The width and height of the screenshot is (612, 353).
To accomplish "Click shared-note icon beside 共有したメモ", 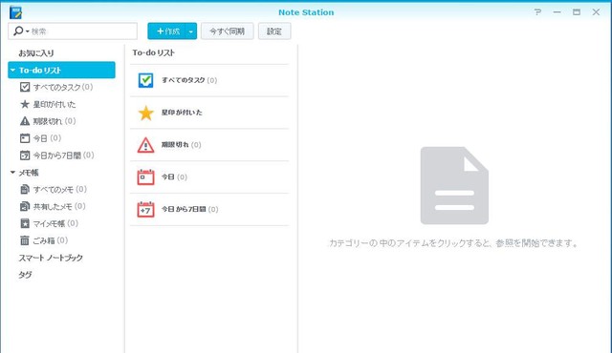I will coord(25,206).
